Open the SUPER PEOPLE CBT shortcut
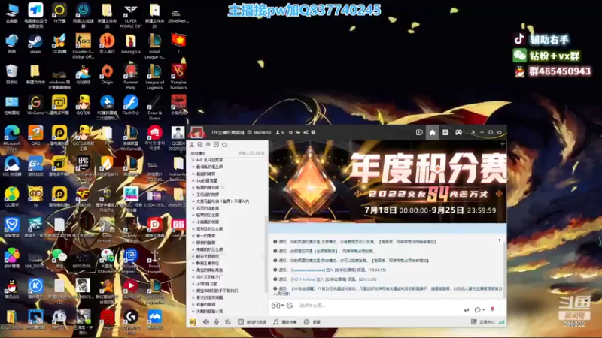This screenshot has width=602, height=338. pos(130,16)
